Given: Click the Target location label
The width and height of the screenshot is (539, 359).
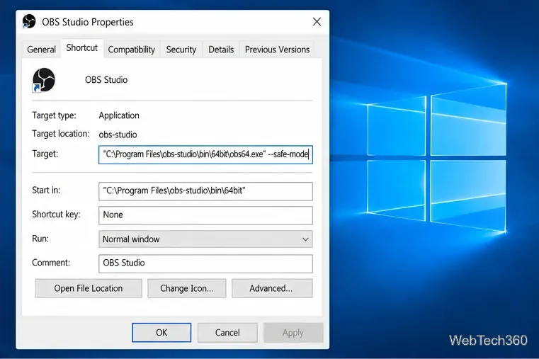Looking at the screenshot, I should coord(60,134).
